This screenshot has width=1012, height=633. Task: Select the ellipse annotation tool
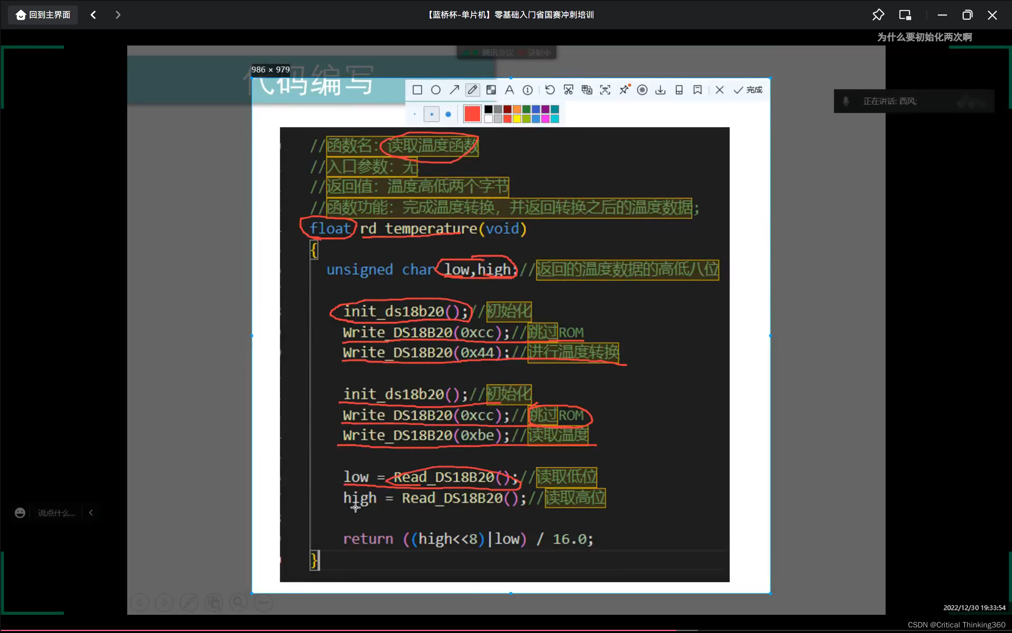click(435, 90)
